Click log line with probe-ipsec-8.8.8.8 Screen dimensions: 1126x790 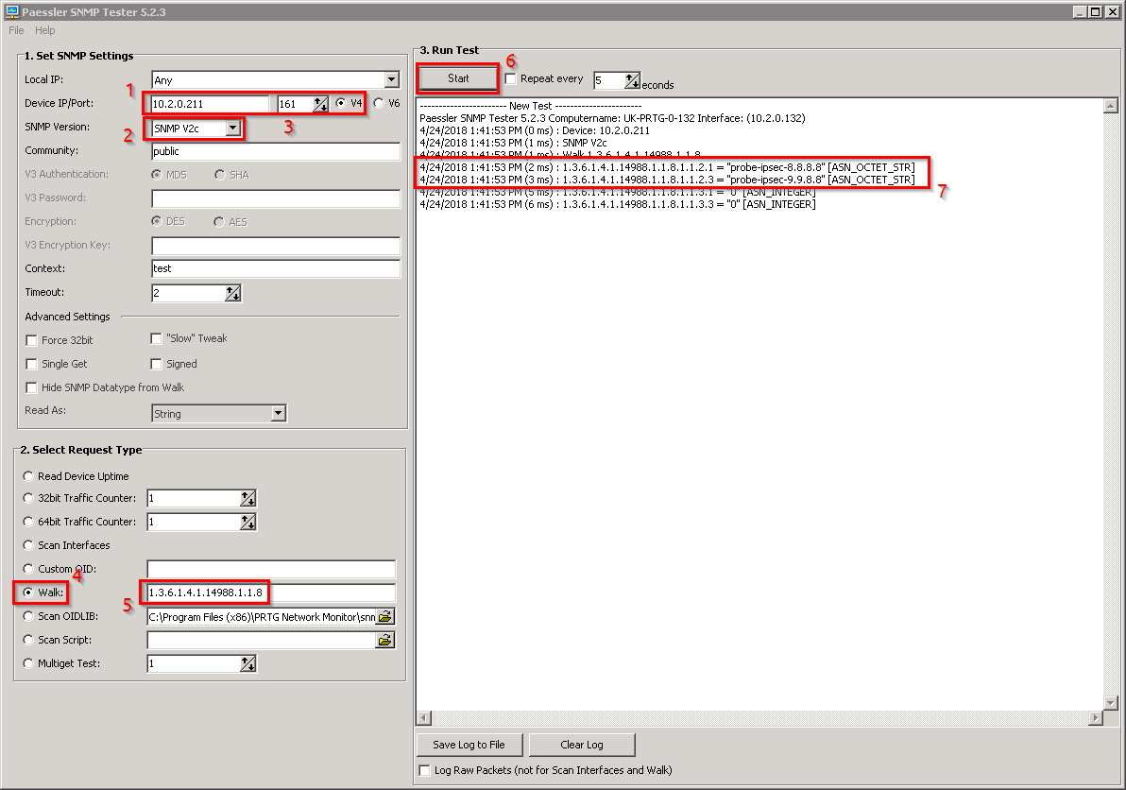(x=667, y=167)
